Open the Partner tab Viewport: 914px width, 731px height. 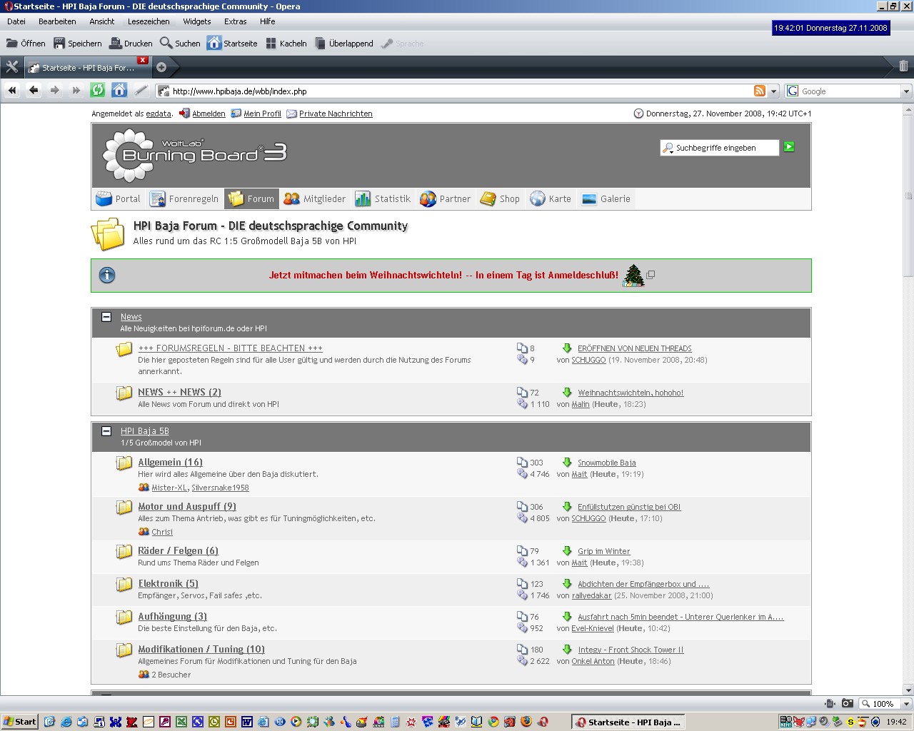[446, 199]
